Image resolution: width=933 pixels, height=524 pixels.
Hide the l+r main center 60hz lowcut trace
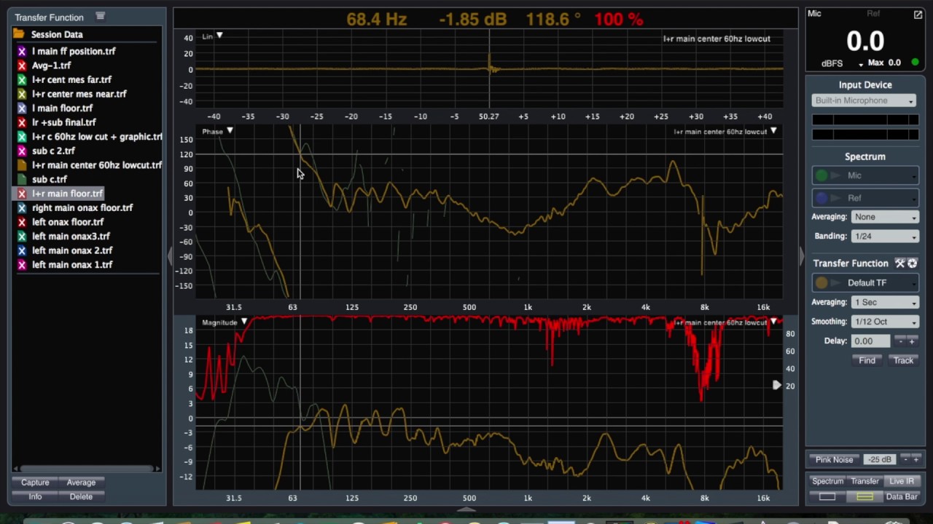[22, 165]
